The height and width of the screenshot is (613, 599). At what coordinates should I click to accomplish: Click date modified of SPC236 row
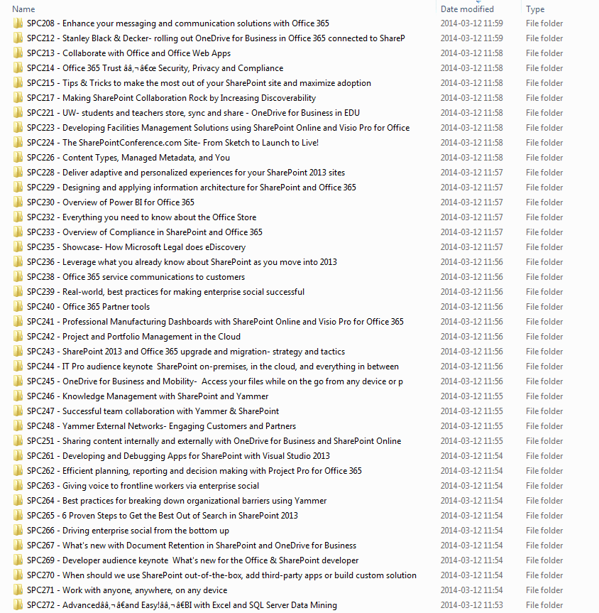[x=472, y=262]
